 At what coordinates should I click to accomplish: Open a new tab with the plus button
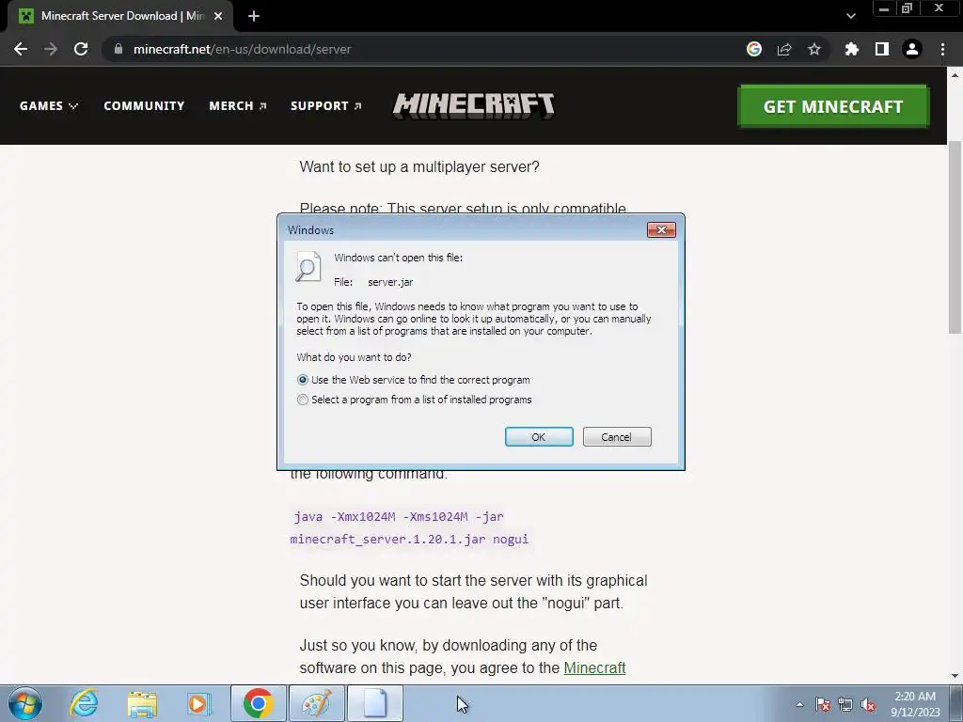[x=254, y=16]
